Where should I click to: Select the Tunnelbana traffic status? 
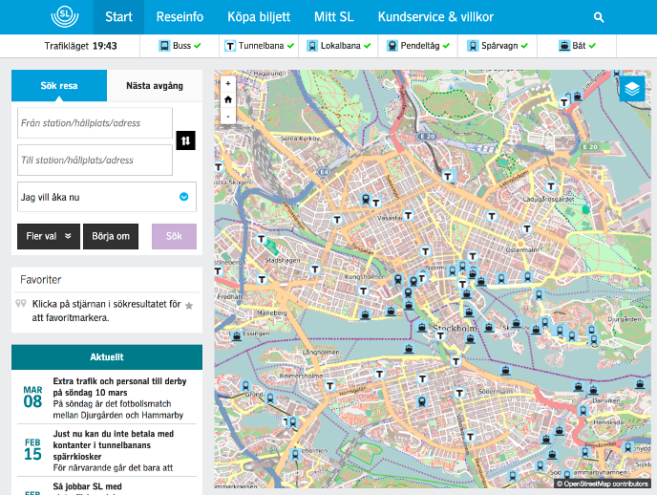(231, 46)
